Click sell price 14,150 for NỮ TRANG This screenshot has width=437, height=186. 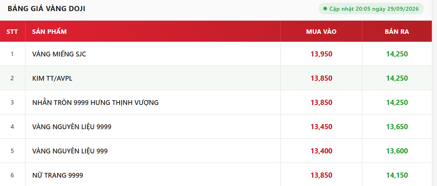[x=397, y=175]
